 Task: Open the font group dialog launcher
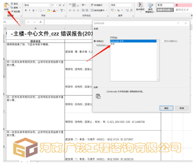tap(65, 16)
